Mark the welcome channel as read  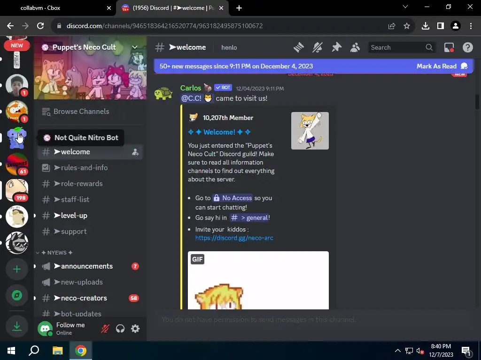click(442, 66)
